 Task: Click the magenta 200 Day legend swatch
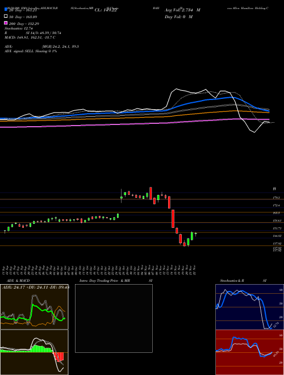[x=6, y=23]
